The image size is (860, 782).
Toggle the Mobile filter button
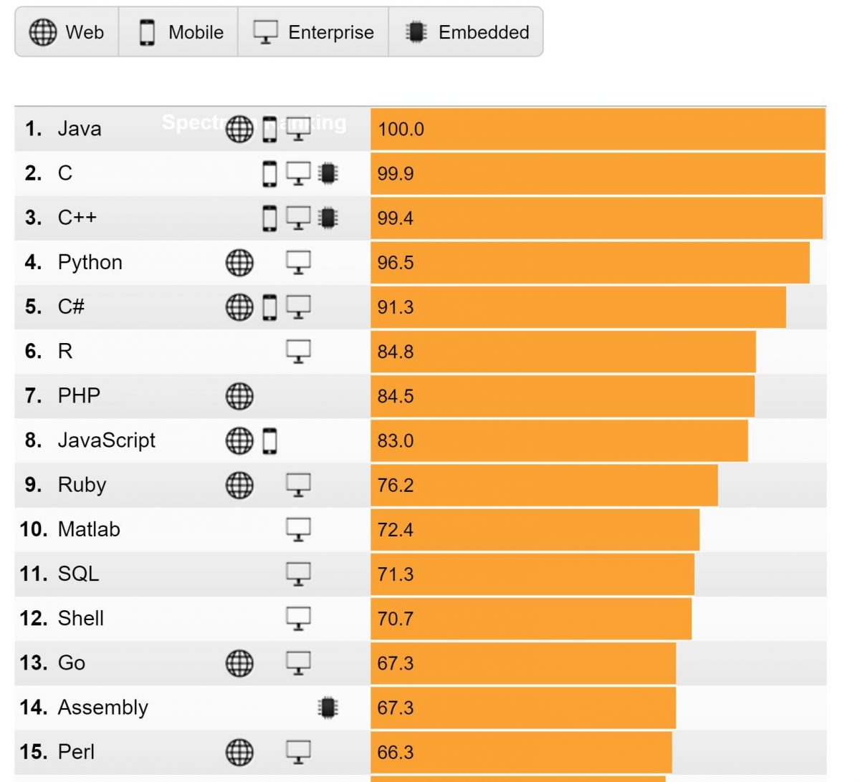click(181, 32)
